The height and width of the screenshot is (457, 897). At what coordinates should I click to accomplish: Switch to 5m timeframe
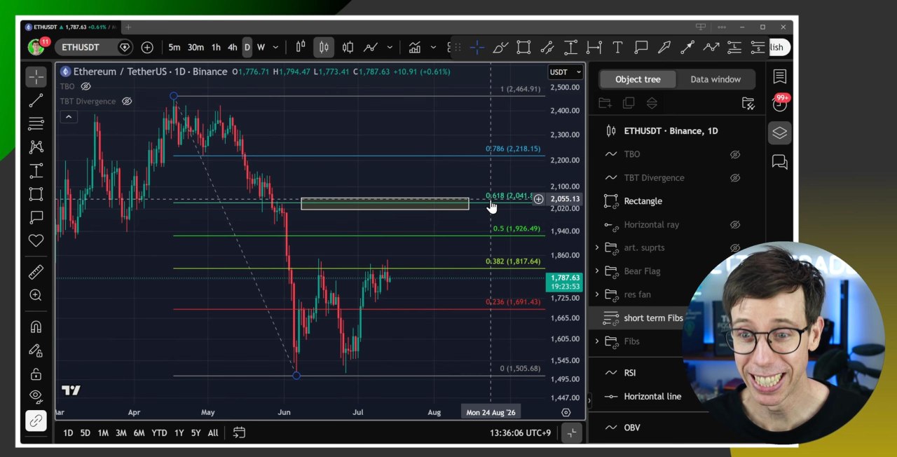(174, 47)
